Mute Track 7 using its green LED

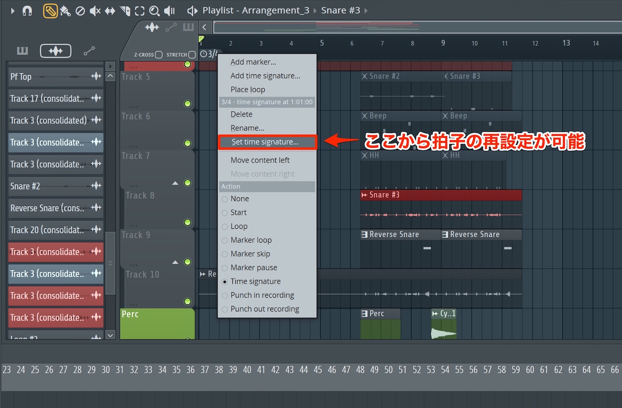click(x=187, y=183)
